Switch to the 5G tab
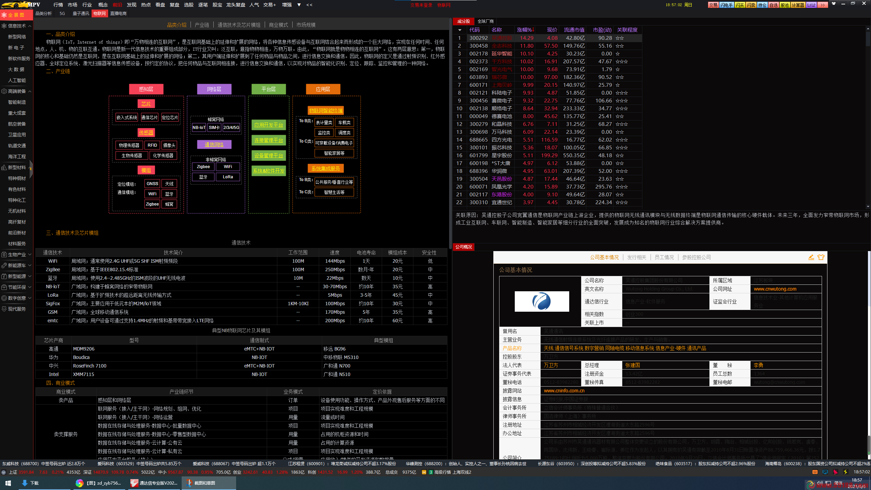Viewport: 871px width, 490px height. (x=62, y=14)
